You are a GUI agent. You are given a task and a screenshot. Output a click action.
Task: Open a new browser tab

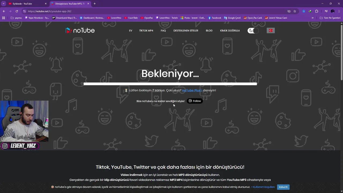pos(95,4)
